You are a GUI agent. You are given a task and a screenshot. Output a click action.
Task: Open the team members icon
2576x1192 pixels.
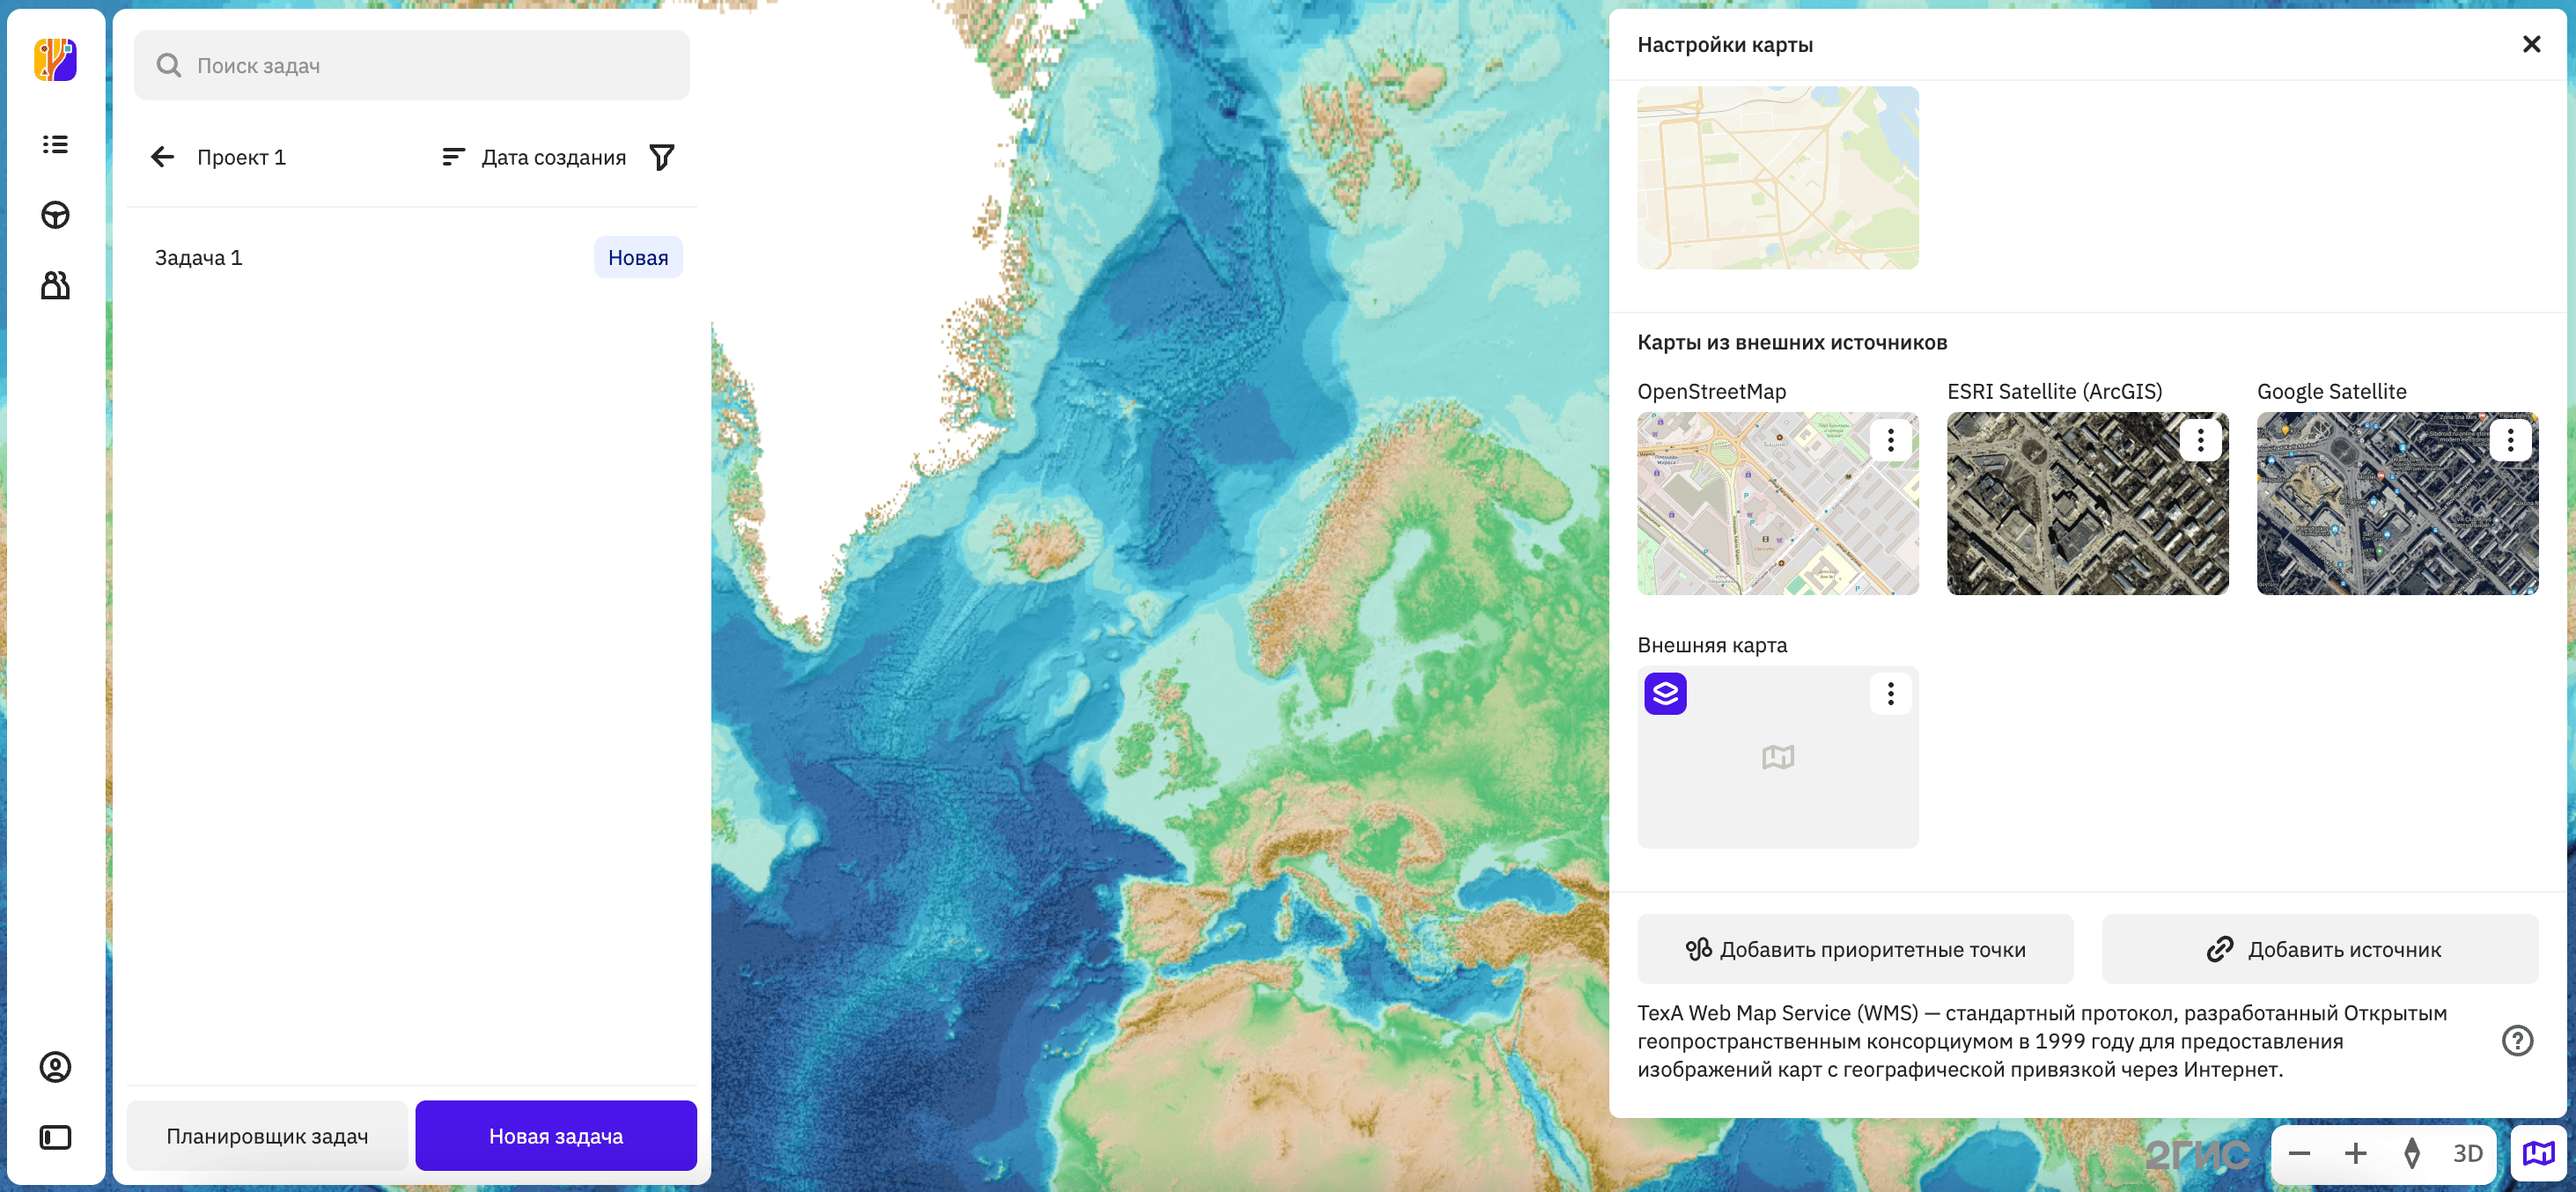pos(55,286)
